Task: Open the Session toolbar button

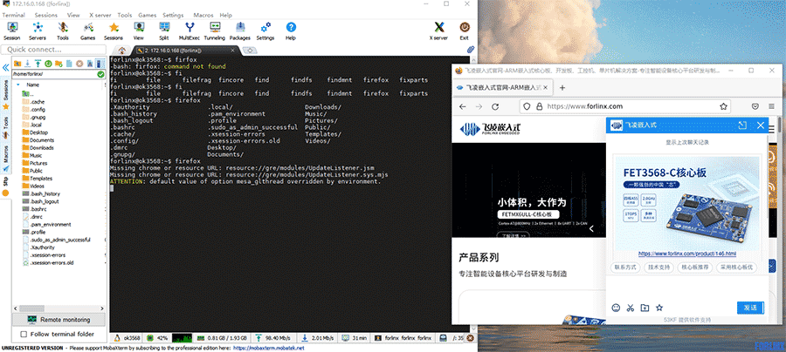Action: click(11, 31)
